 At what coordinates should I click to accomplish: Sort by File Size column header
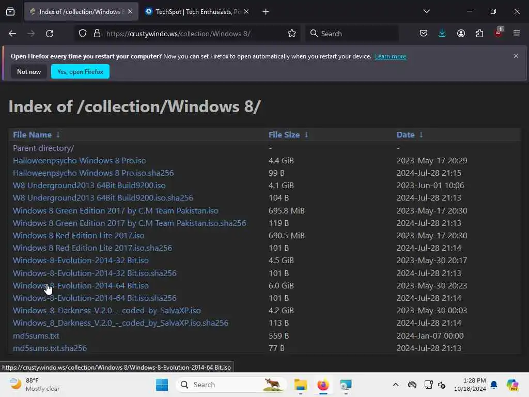[x=284, y=135]
